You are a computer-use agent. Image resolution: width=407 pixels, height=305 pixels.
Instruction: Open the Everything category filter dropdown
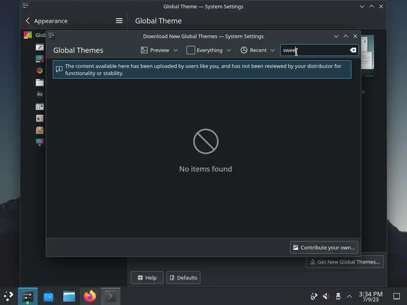(209, 50)
